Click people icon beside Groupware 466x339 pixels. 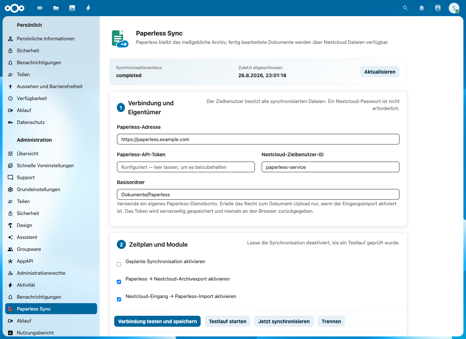pos(10,249)
